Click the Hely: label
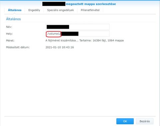The image size is (160, 126). [x=9, y=34]
